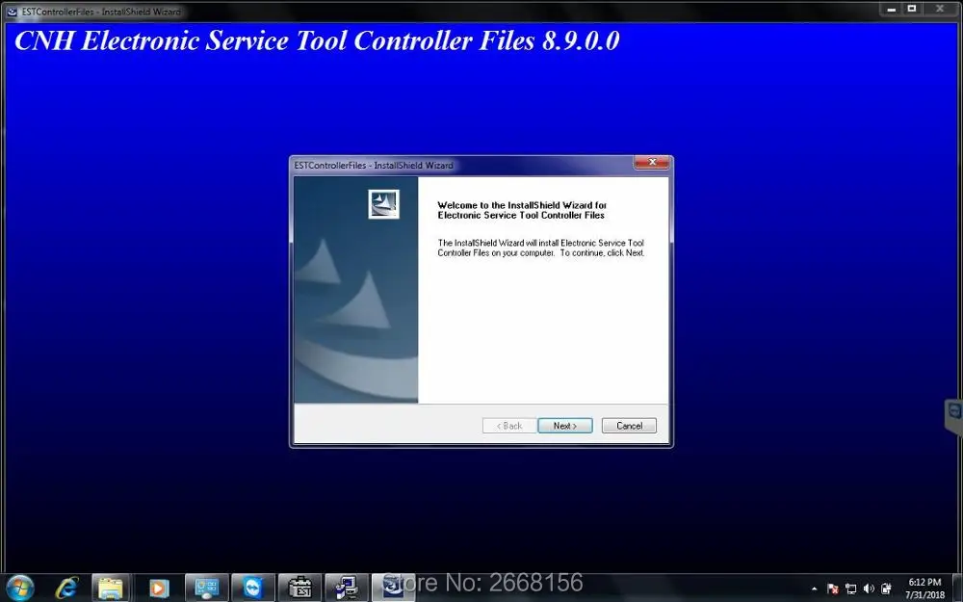This screenshot has width=963, height=602.
Task: Click the dialog title 'ESTControllerFiles - InstallShield Wizard'
Action: pos(374,166)
